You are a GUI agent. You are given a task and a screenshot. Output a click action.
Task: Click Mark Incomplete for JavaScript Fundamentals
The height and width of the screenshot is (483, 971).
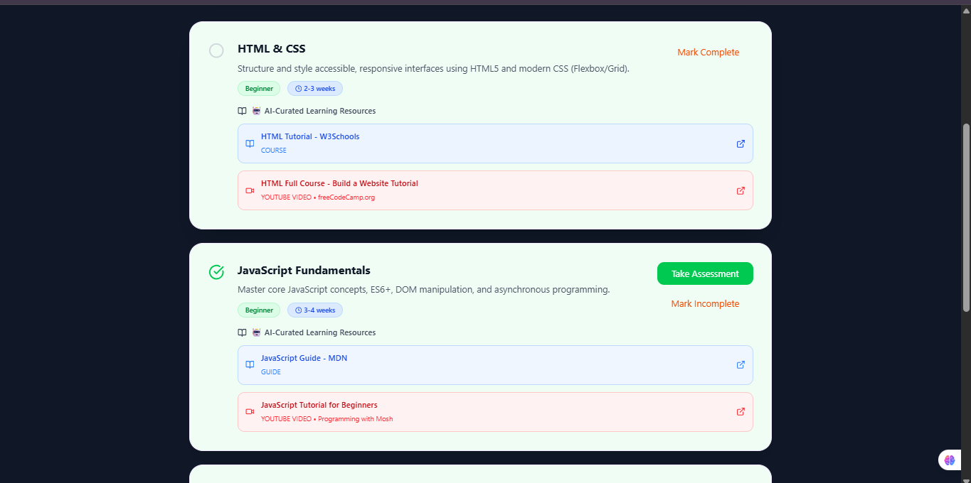point(705,304)
